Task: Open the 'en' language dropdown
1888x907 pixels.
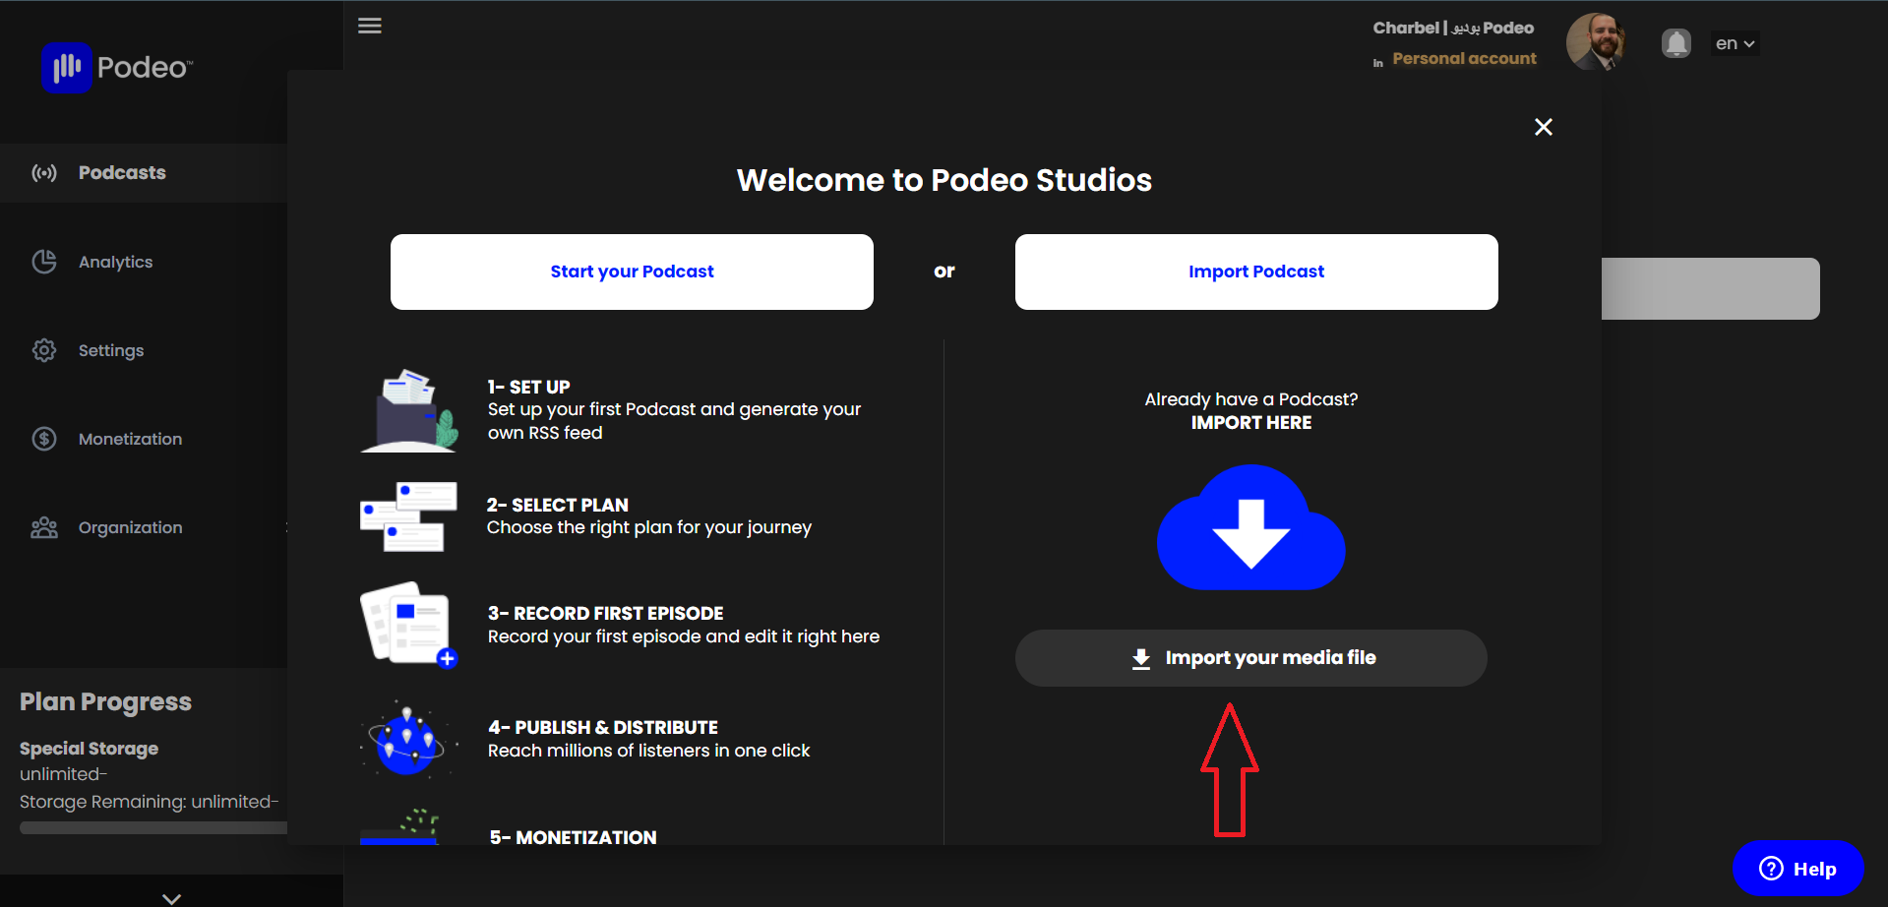Action: pyautogui.click(x=1735, y=43)
